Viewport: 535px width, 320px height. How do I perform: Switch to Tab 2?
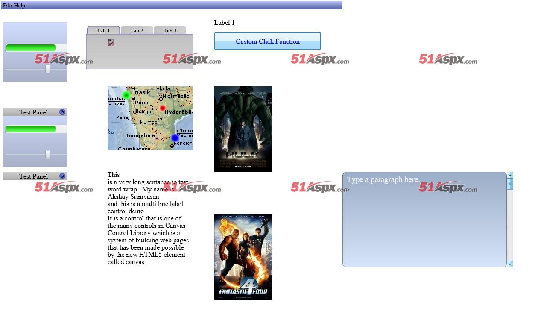137,30
